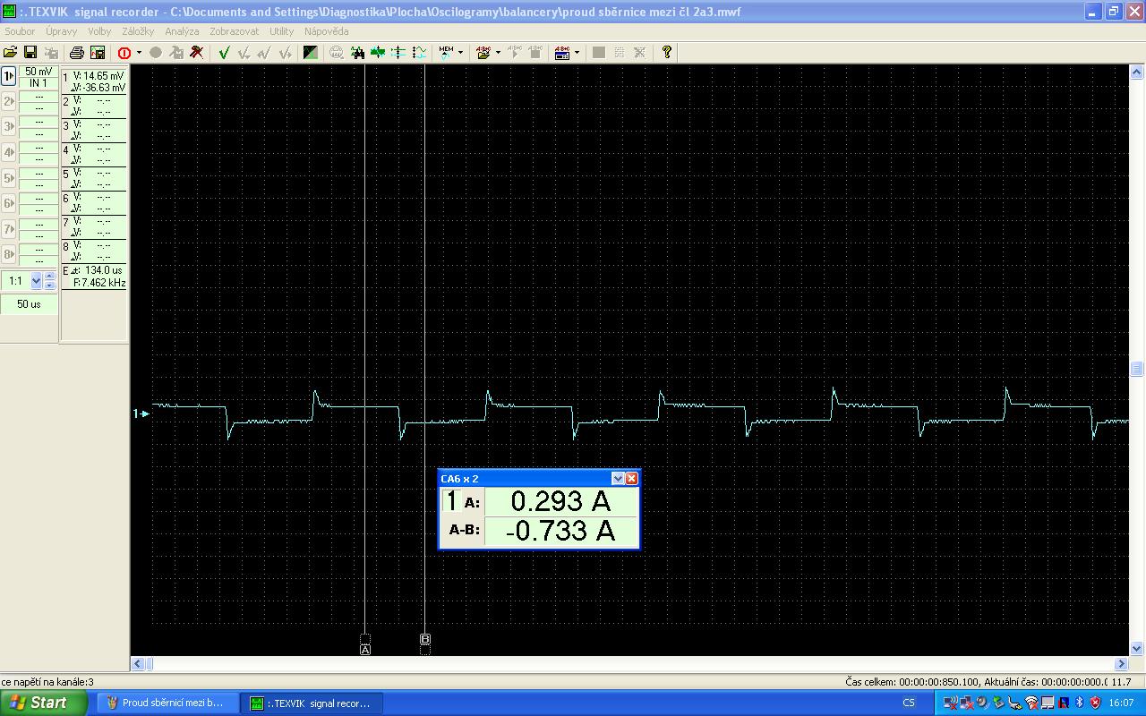Click the printer icon in the toolbar

pyautogui.click(x=77, y=53)
